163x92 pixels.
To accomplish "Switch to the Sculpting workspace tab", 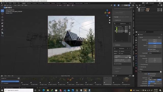I will coord(34,3).
